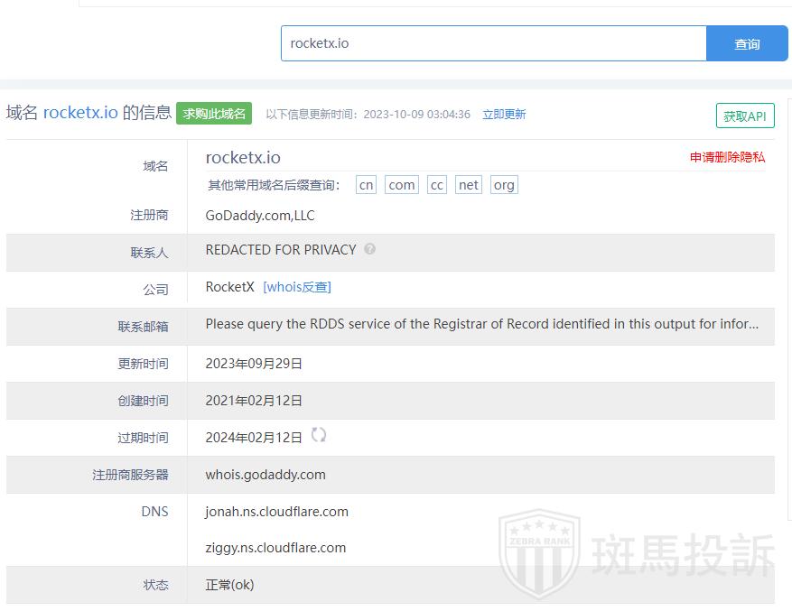792x611 pixels.
Task: Select the net domain suffix
Action: click(469, 185)
